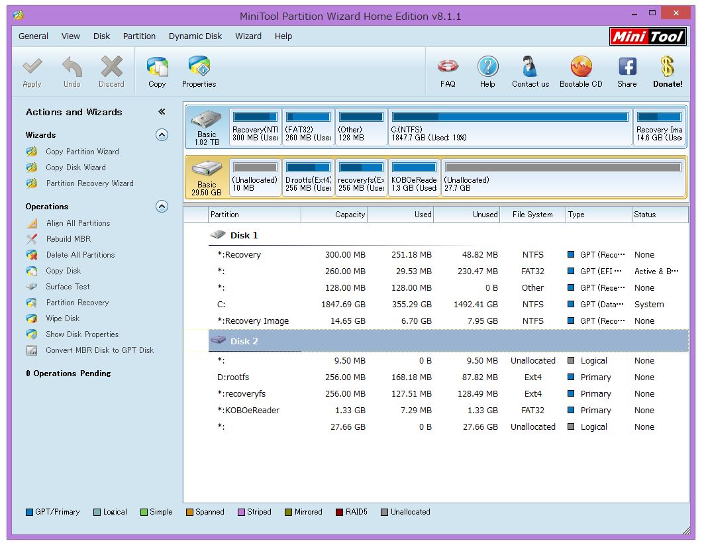Image resolution: width=704 pixels, height=545 pixels.
Task: Select the 9.50 MB unallocated row
Action: 448,360
